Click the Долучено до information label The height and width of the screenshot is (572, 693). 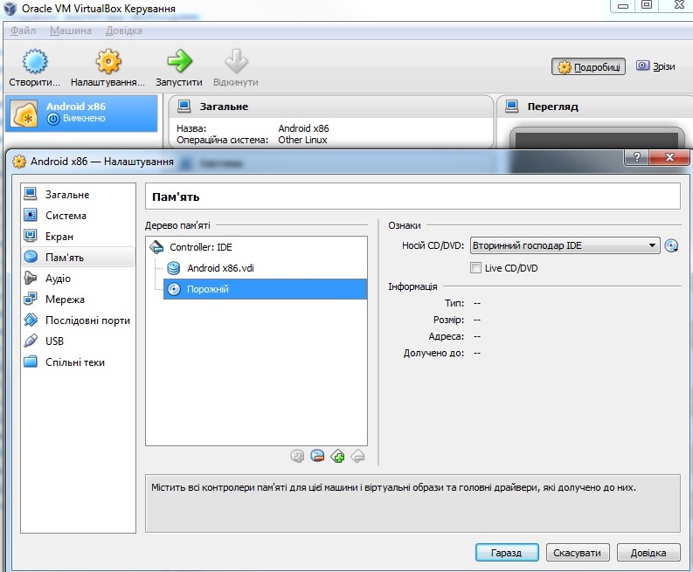[x=433, y=354]
